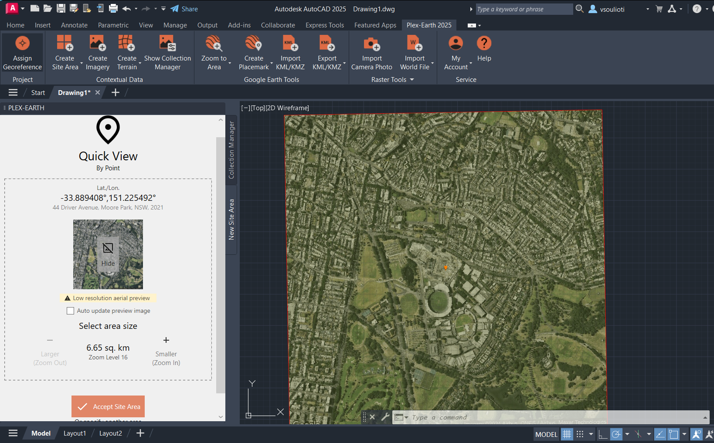Click the Accept Site Area button

click(108, 406)
